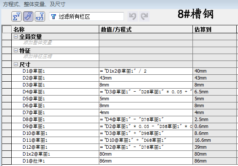Switch to equation view filter icon
Screen dimensions: 238x166
pos(16,16)
